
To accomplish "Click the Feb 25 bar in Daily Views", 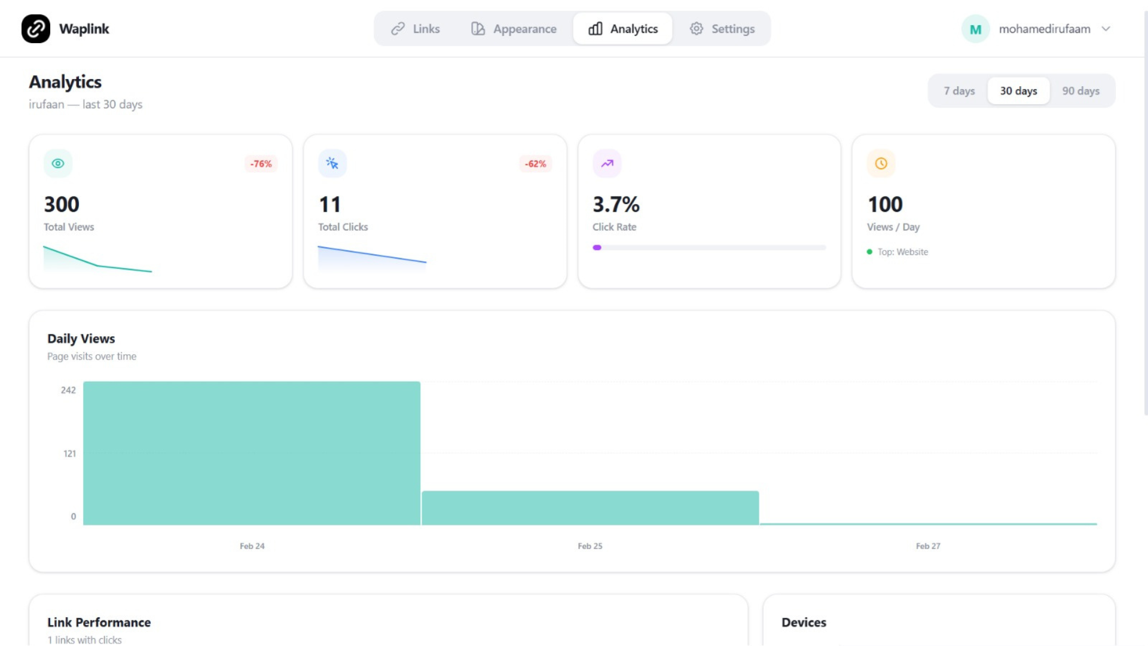I will pos(590,508).
